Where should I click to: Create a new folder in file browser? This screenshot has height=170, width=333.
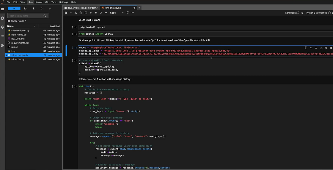click(25, 9)
